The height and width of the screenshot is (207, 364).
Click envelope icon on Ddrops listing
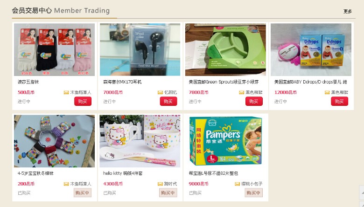327,92
